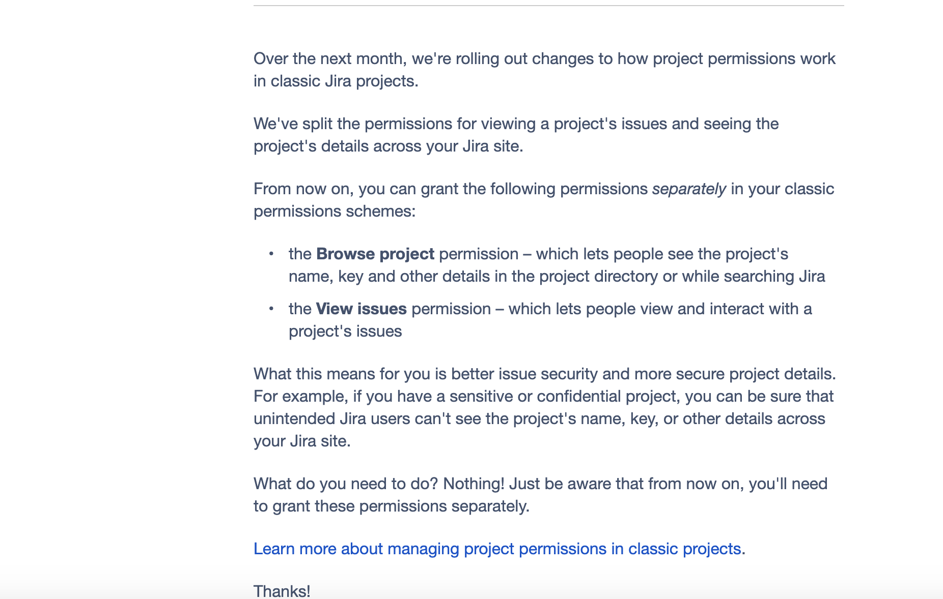Screen dimensions: 943x599
Task: Click the bold 'Browse project' text
Action: (375, 254)
